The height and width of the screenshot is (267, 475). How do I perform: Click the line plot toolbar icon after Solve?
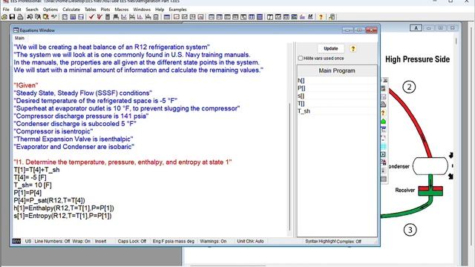(124, 17)
